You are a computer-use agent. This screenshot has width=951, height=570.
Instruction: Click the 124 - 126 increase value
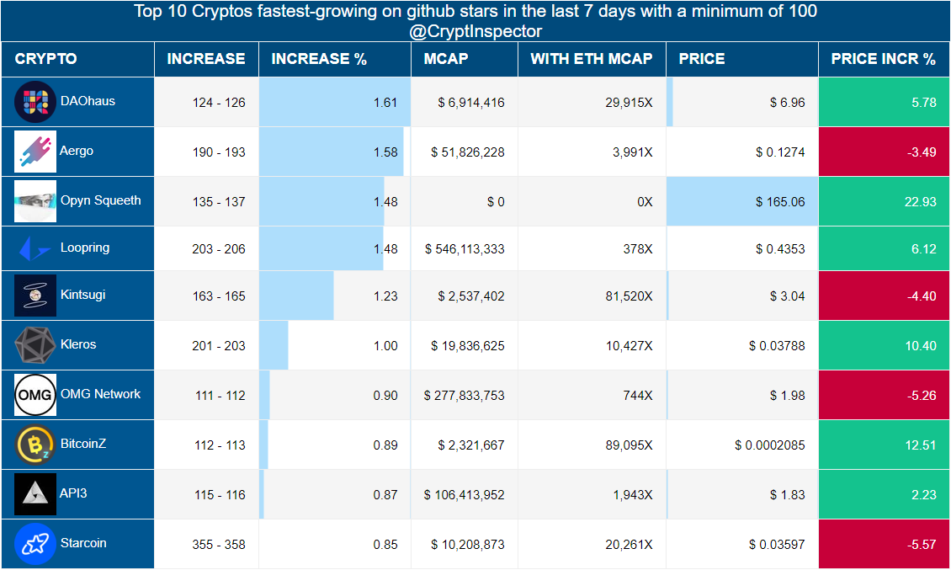[x=219, y=103]
